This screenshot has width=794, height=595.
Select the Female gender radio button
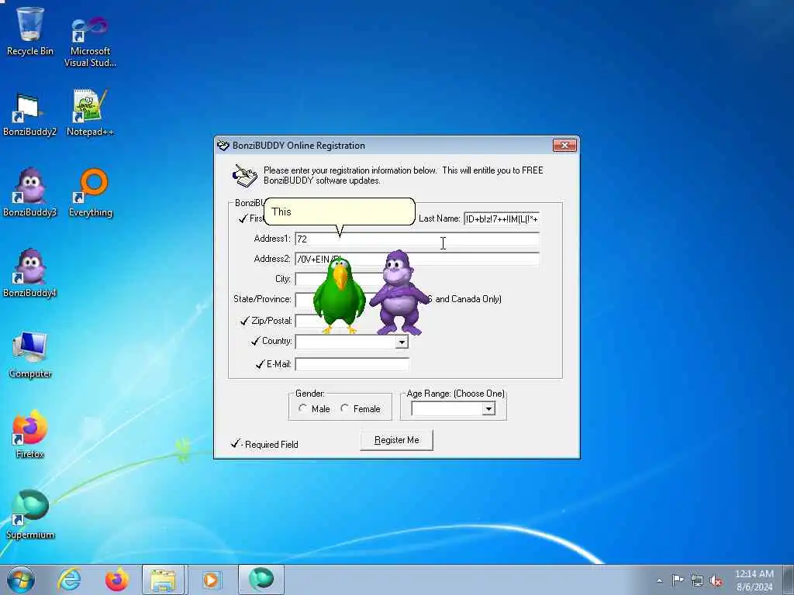click(x=345, y=408)
